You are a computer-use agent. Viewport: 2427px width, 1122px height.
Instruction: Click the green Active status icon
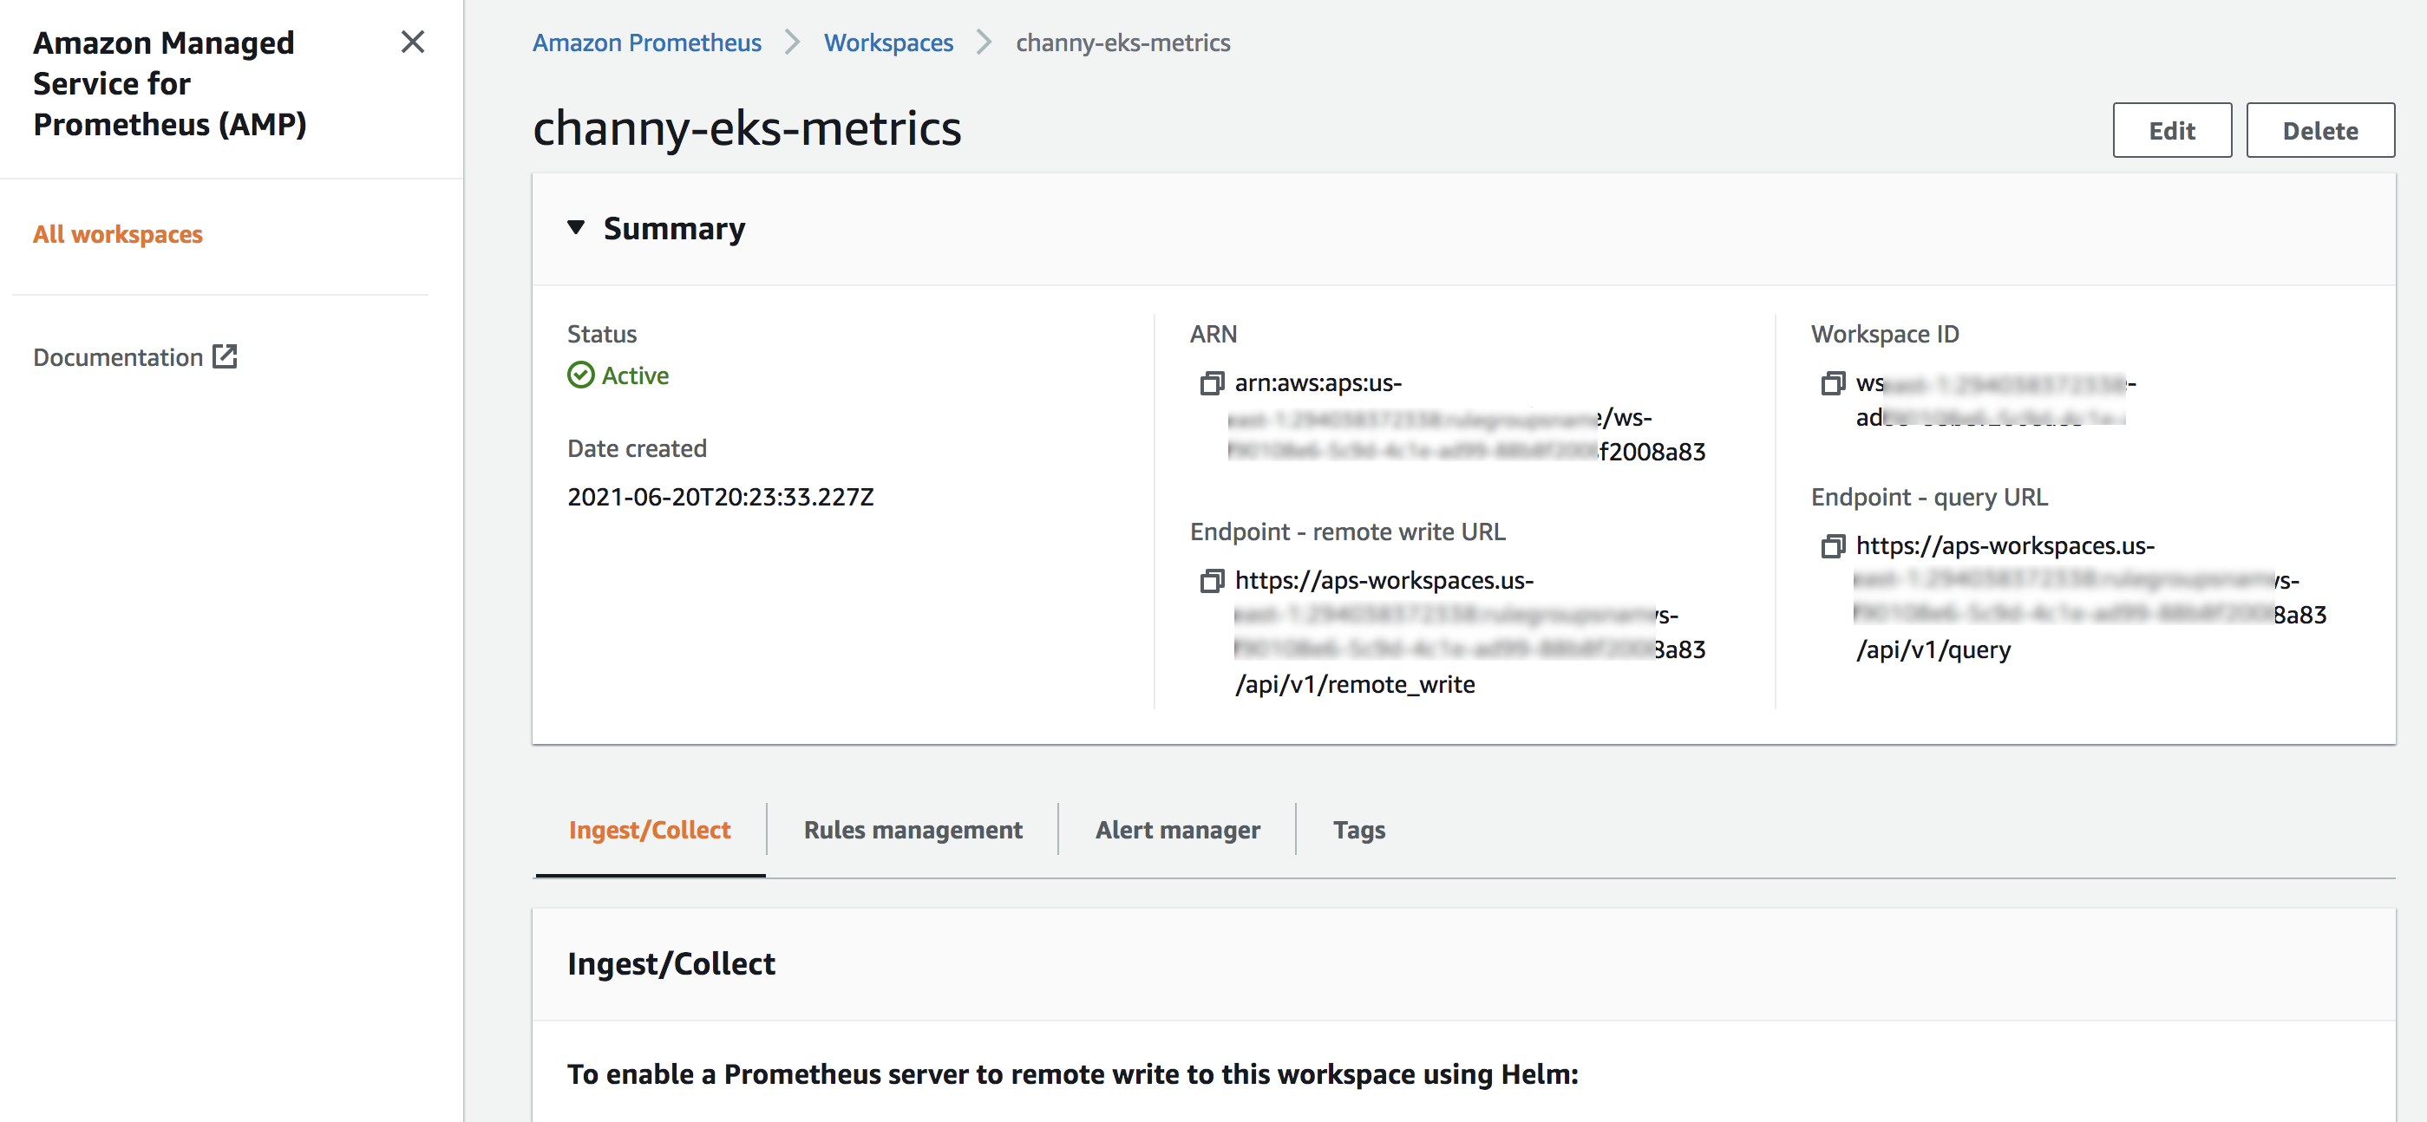(x=580, y=375)
